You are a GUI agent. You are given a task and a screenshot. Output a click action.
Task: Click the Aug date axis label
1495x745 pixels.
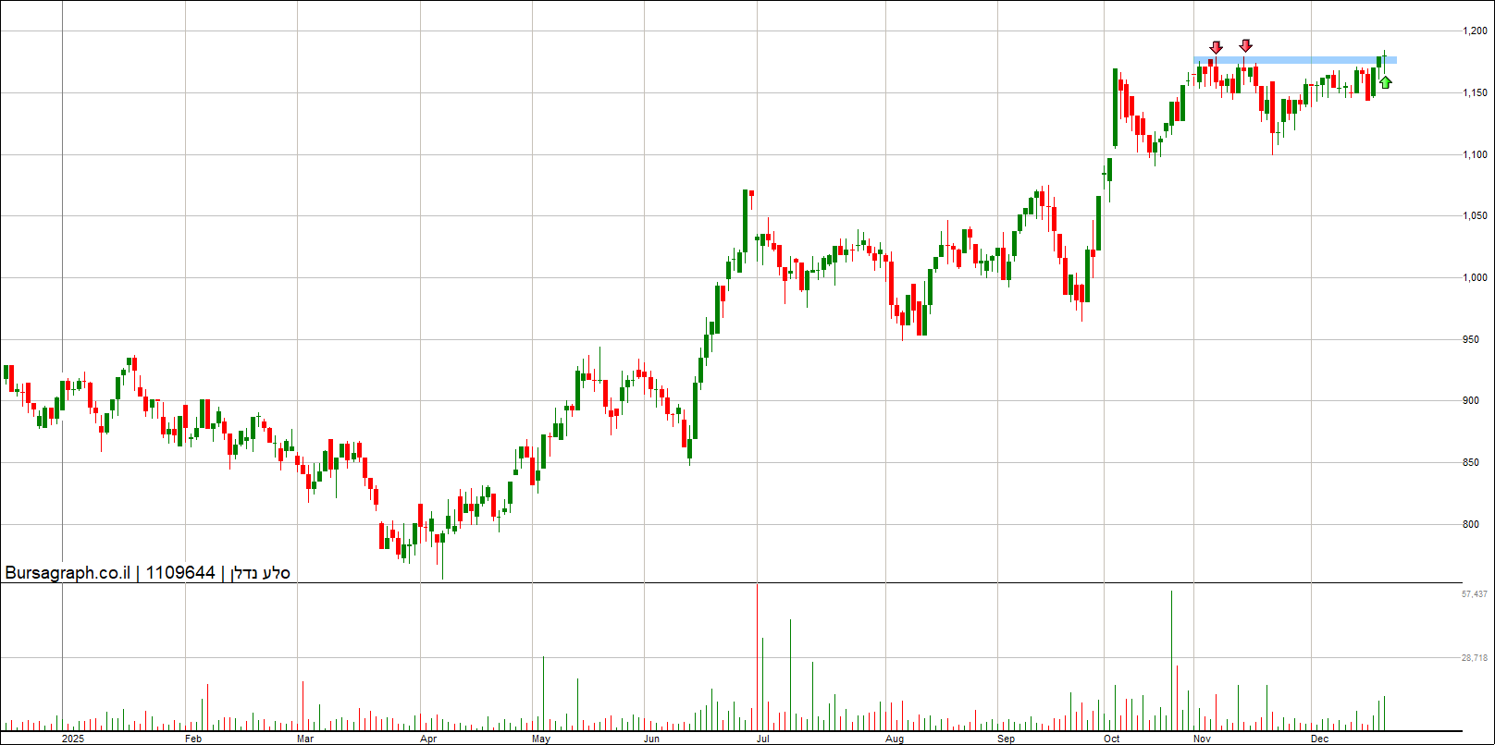click(x=895, y=739)
